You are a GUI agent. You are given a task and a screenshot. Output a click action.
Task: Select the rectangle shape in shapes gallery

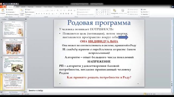click(103, 10)
